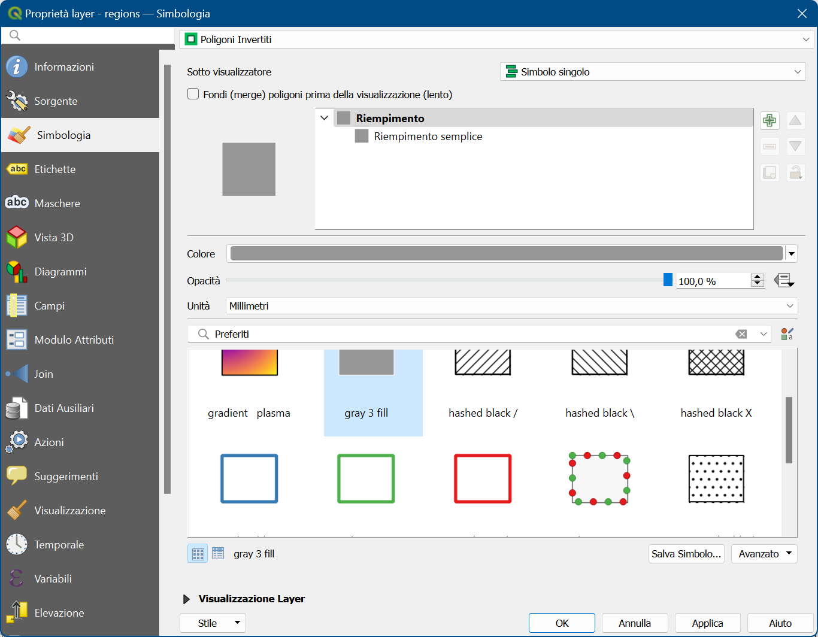Viewport: 818px width, 637px height.
Task: Open the Modulo Attributi section
Action: tap(80, 340)
